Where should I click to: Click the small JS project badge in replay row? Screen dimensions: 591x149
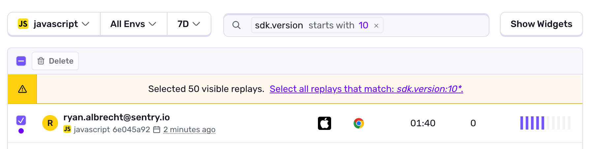click(x=67, y=129)
